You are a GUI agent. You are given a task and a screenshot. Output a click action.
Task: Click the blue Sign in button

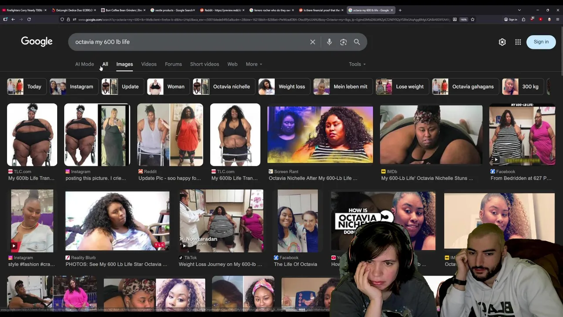point(541,42)
